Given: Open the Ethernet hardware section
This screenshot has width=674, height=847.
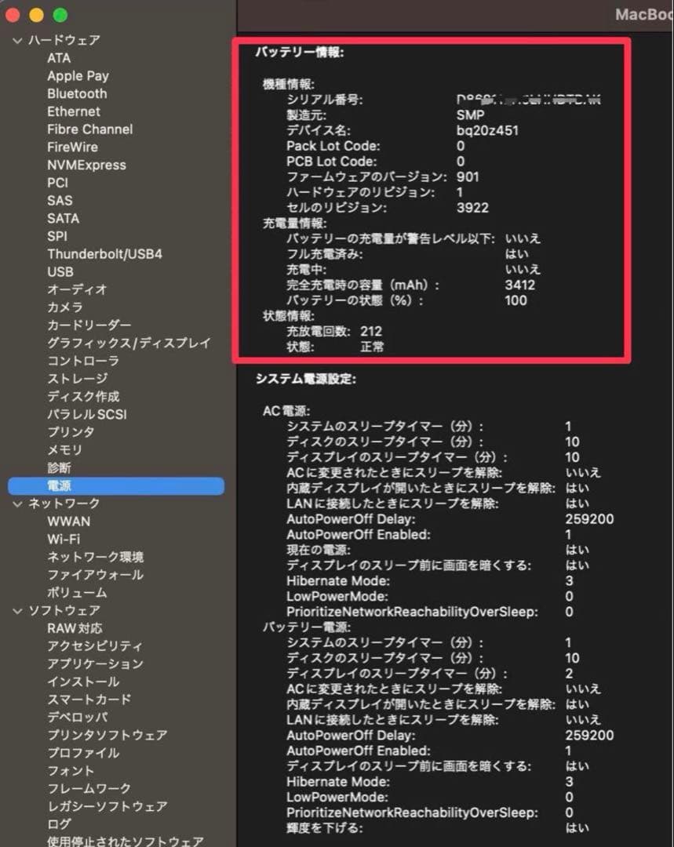Looking at the screenshot, I should [74, 111].
